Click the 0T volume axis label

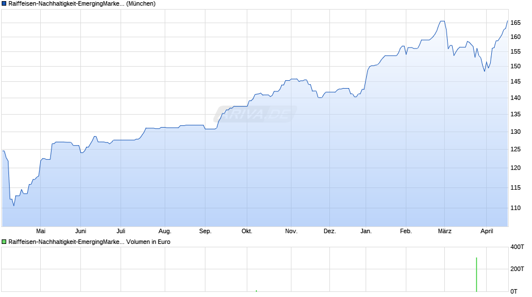pyautogui.click(x=514, y=291)
